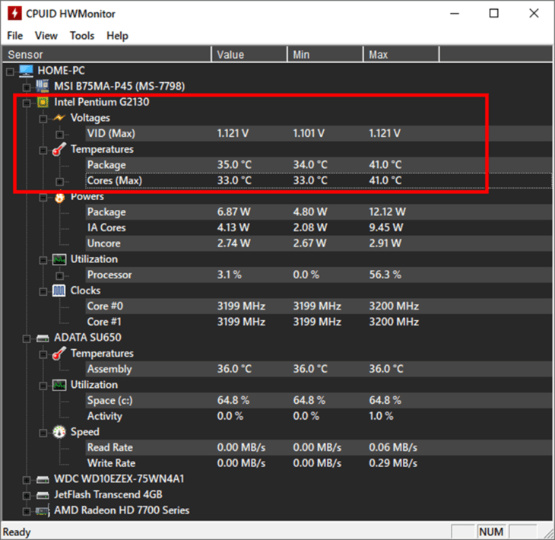This screenshot has height=540, width=555.
Task: Click the HWMonitor lightning app icon in title bar
Action: (x=14, y=14)
